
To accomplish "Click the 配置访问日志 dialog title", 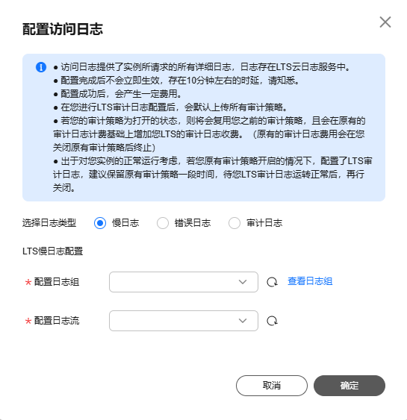I will coord(63,29).
